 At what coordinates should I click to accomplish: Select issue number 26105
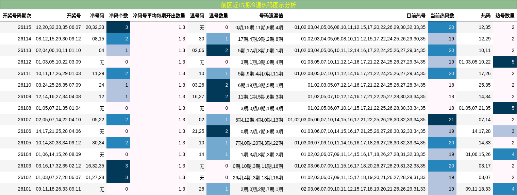[x=24, y=143]
